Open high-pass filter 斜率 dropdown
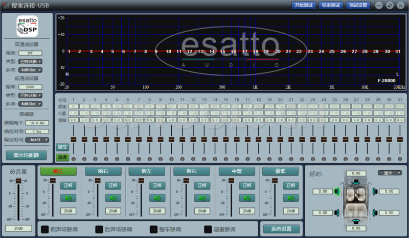 31,70
